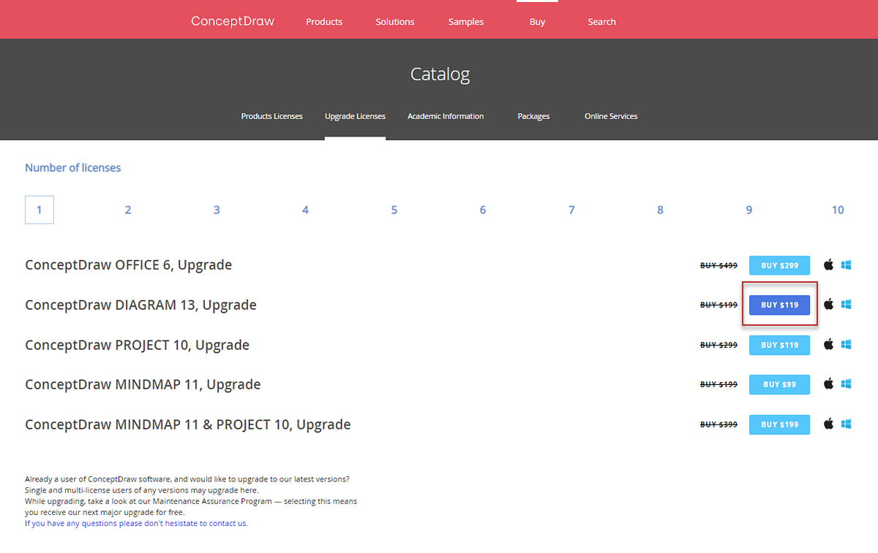Click the Apple icon for DIAGRAM 13 Upgrade
This screenshot has height=553, width=878.
coord(829,304)
